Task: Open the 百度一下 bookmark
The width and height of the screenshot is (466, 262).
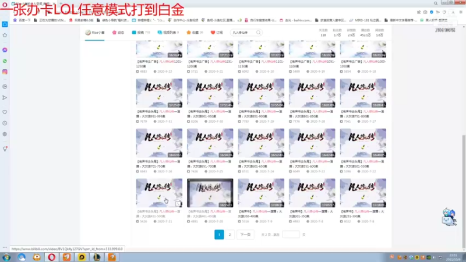Action: coord(22,20)
